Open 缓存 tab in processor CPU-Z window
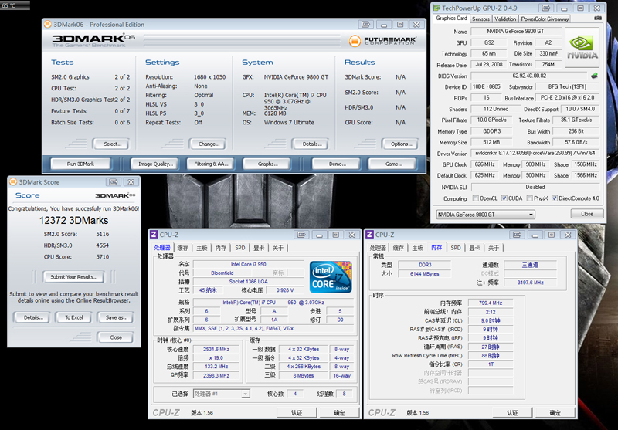Viewport: 618px width, 430px height. click(183, 248)
